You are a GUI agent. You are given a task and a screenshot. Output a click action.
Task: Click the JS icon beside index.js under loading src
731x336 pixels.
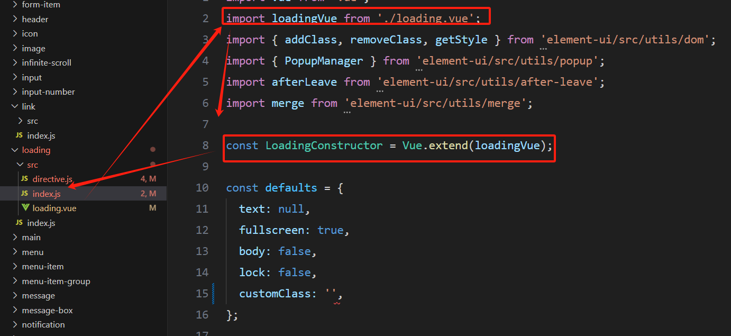click(x=24, y=193)
